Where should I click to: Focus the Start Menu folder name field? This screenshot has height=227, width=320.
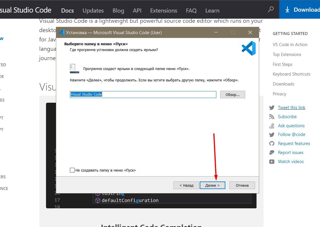pos(143,95)
